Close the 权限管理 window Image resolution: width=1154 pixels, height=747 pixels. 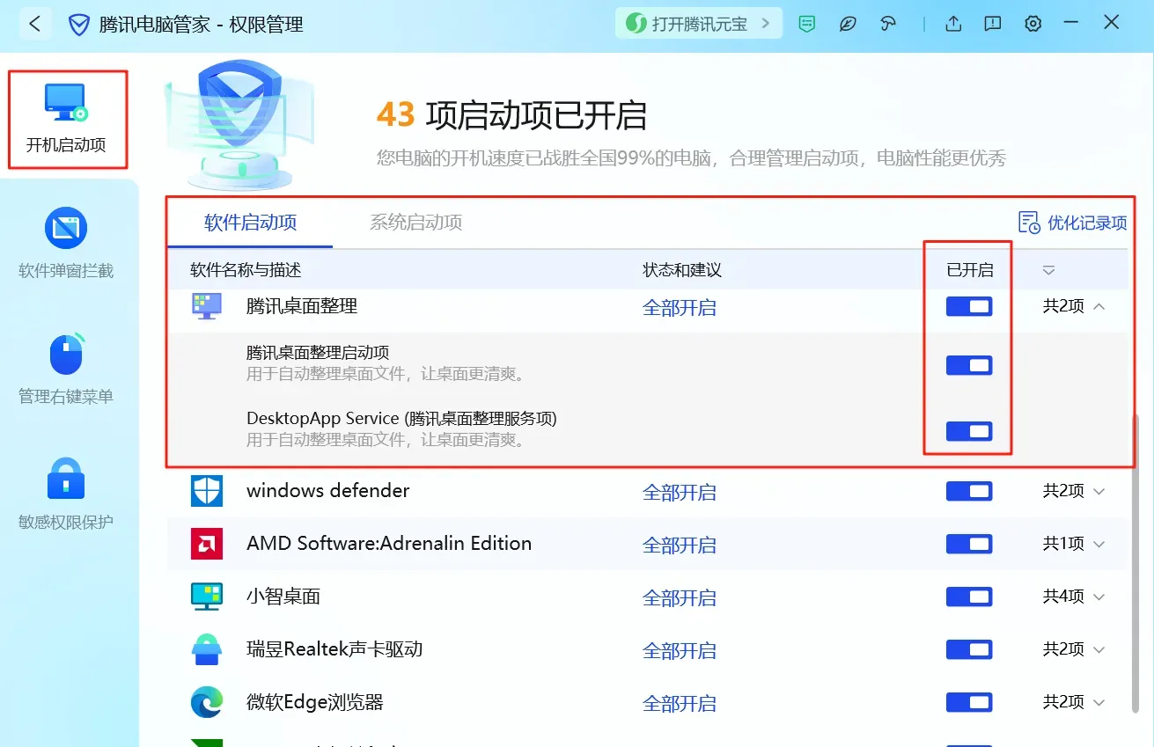(x=1112, y=23)
